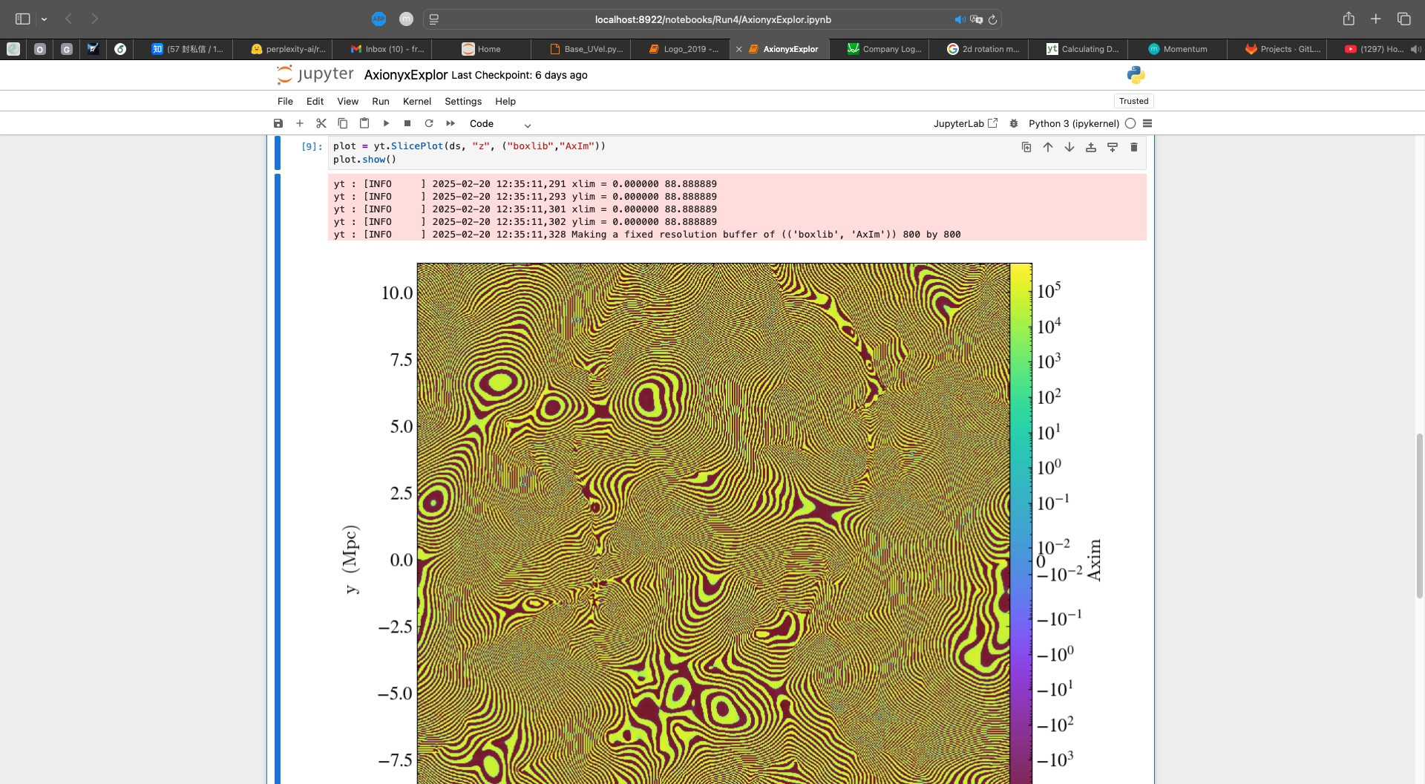
Task: Open the Run menu
Action: pyautogui.click(x=381, y=101)
